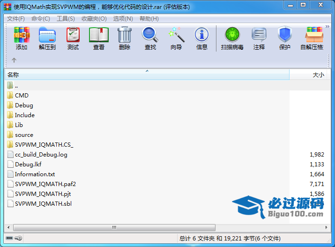The image size is (335, 247).
Task: Click the Scan Virus (扫描病毒) icon
Action: 232,38
